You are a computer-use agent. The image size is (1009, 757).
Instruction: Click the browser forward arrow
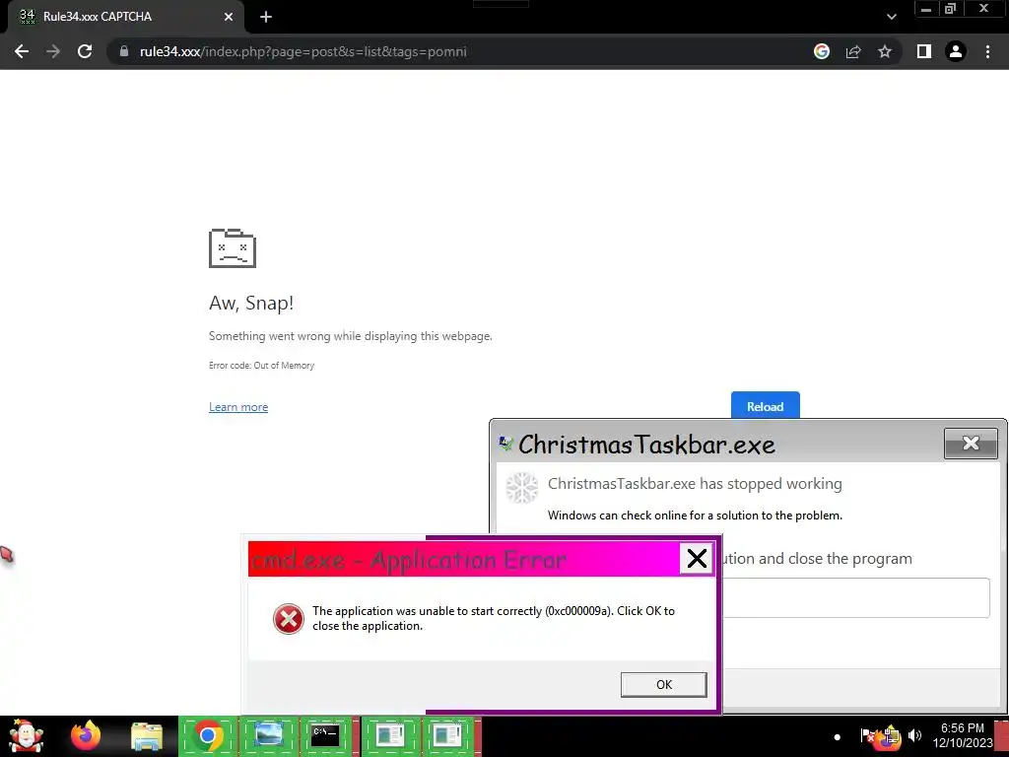pyautogui.click(x=53, y=51)
